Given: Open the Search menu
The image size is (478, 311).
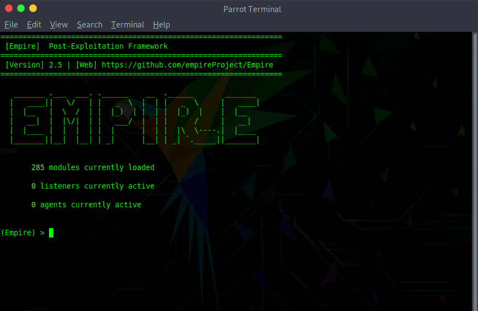Looking at the screenshot, I should tap(90, 25).
